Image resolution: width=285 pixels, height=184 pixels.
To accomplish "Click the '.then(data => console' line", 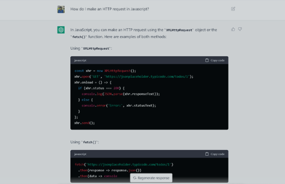I will (98, 176).
